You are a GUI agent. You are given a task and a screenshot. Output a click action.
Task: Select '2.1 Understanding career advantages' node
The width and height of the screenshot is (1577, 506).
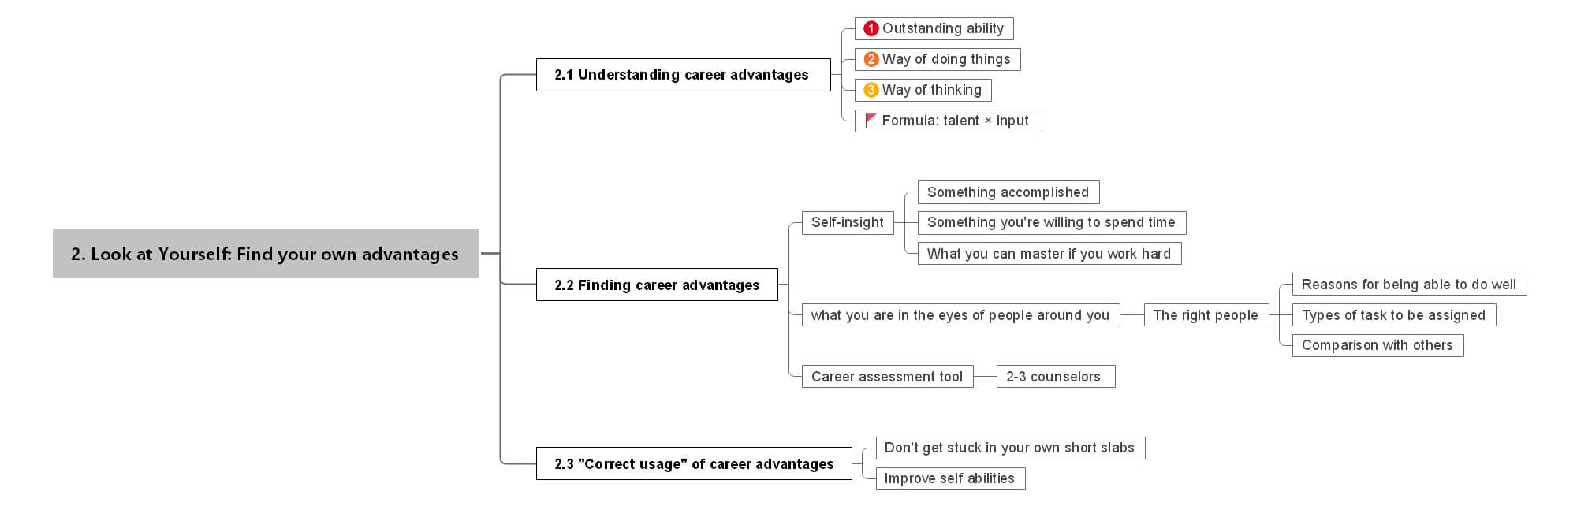tap(683, 75)
